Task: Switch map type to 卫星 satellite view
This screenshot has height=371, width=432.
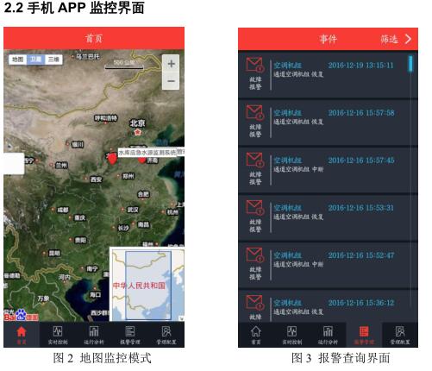Action: click(35, 60)
